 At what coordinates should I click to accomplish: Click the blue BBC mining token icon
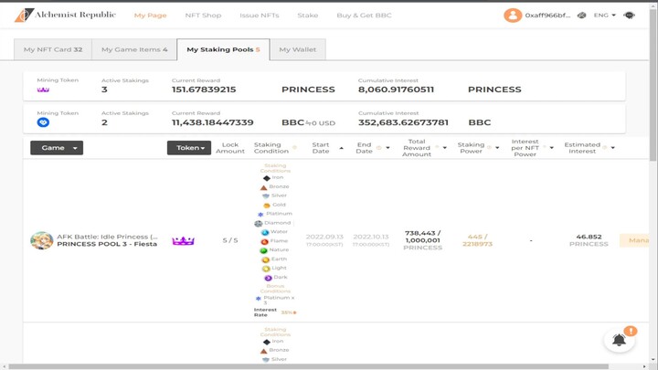pyautogui.click(x=43, y=122)
